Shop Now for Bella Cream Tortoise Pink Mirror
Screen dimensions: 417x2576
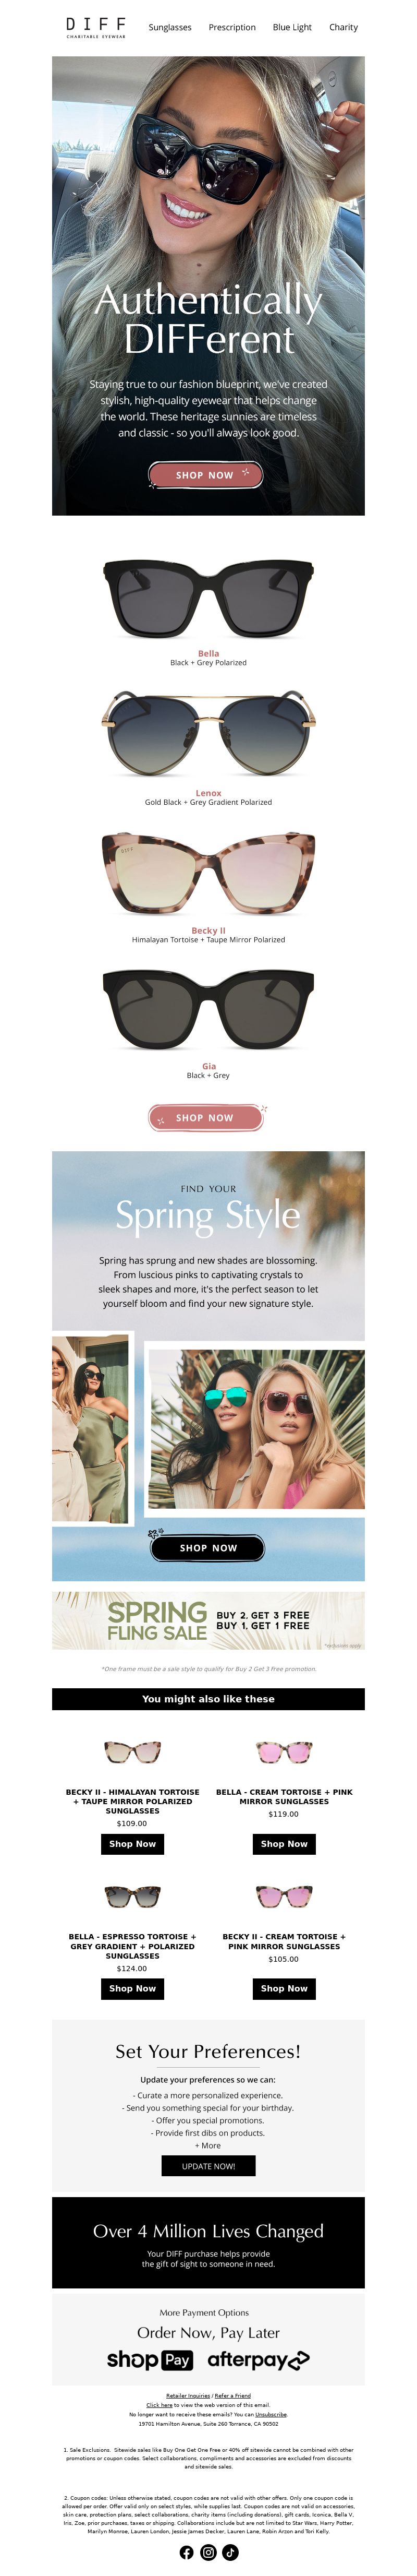click(x=284, y=1843)
